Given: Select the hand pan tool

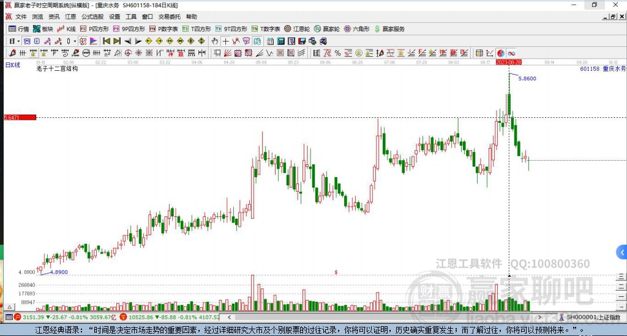Looking at the screenshot, I should [215, 41].
